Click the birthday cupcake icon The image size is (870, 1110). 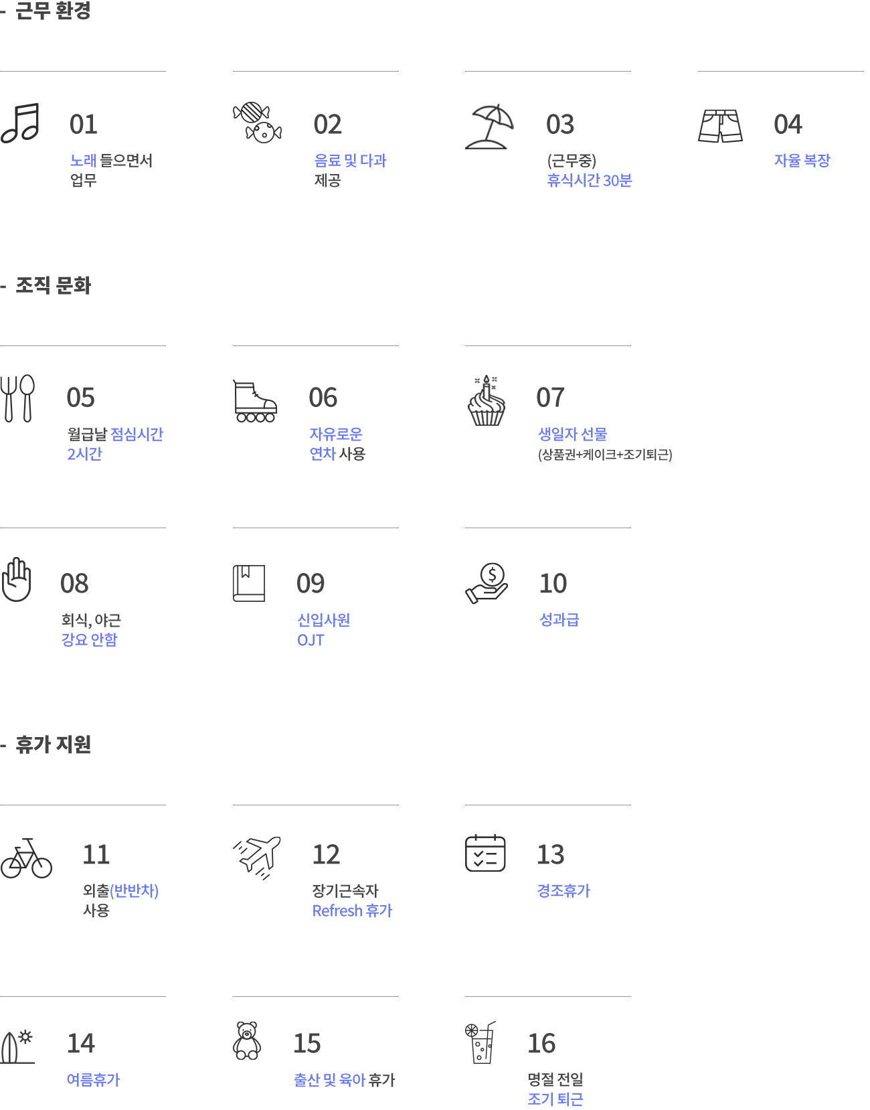tap(487, 400)
